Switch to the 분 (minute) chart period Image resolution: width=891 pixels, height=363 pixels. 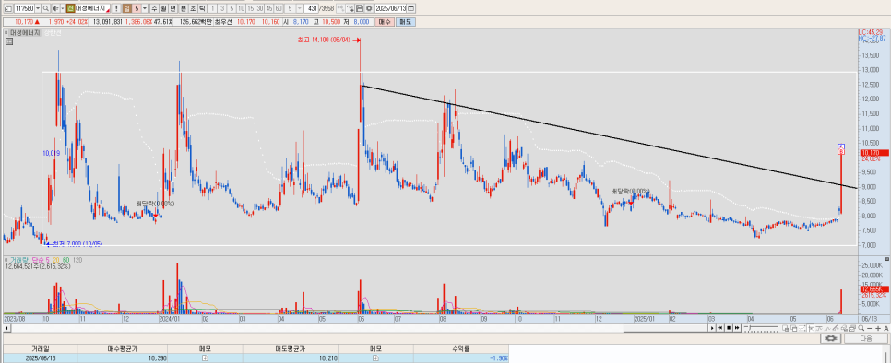point(183,8)
